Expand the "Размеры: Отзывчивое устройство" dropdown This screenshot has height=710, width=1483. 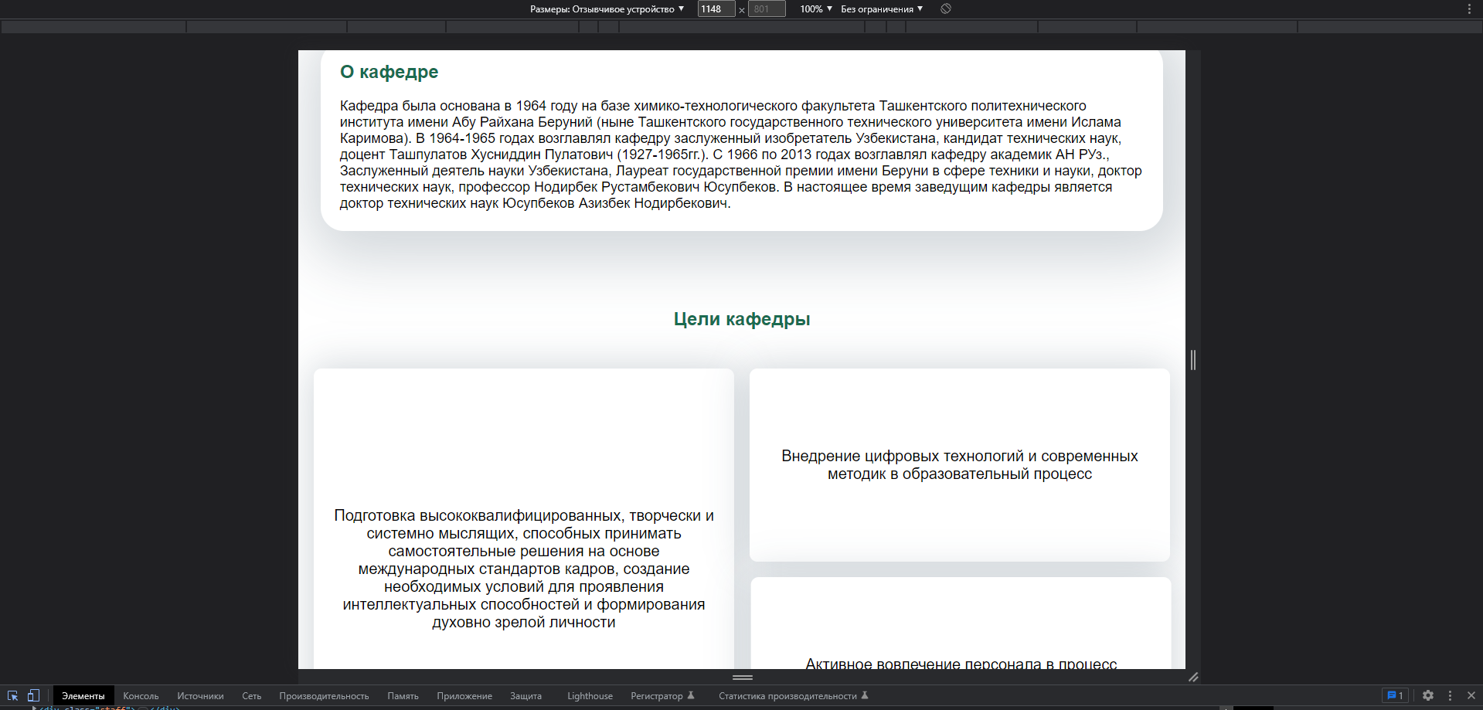[607, 9]
